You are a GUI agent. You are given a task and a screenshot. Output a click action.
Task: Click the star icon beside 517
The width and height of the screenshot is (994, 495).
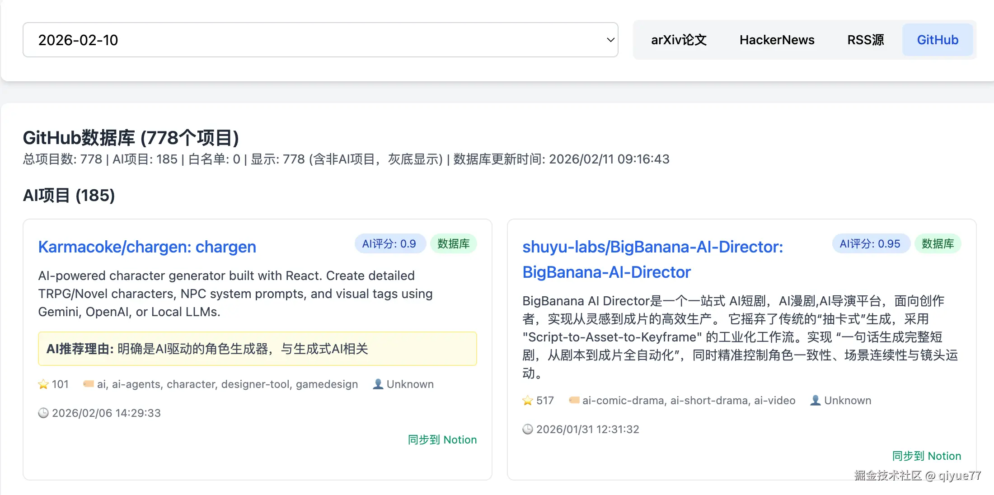point(528,401)
